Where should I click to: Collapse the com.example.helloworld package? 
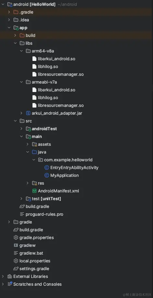coord(34,160)
